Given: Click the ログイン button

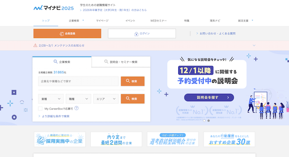Looking at the screenshot, I should pos(142,33).
